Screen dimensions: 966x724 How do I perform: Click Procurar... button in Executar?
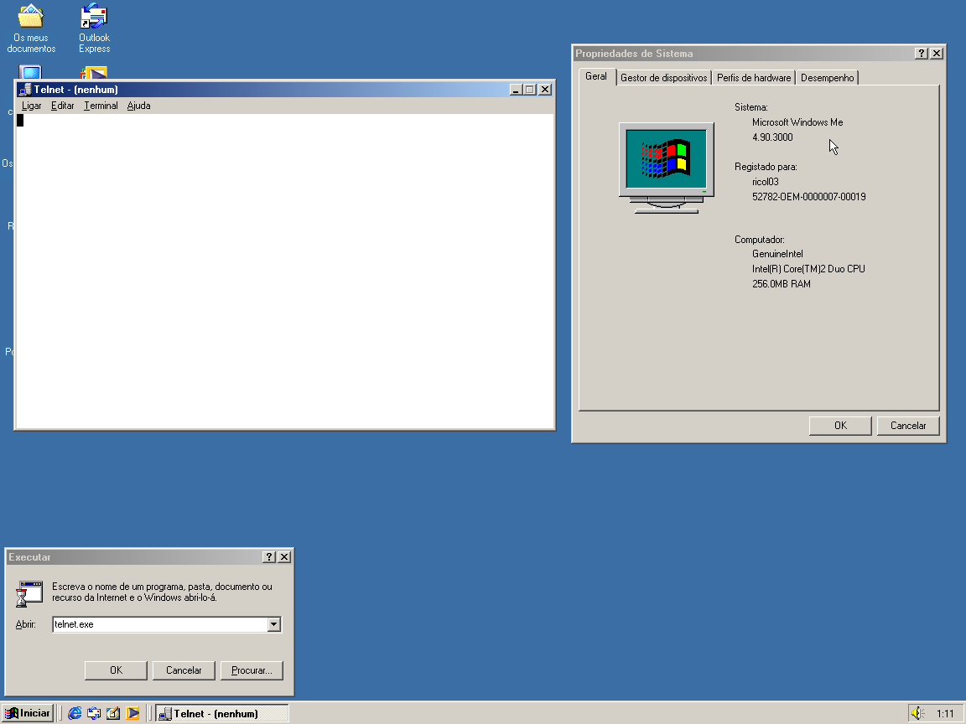252,670
